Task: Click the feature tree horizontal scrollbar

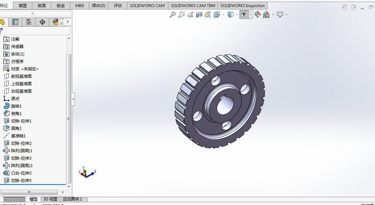Action: pos(29,192)
